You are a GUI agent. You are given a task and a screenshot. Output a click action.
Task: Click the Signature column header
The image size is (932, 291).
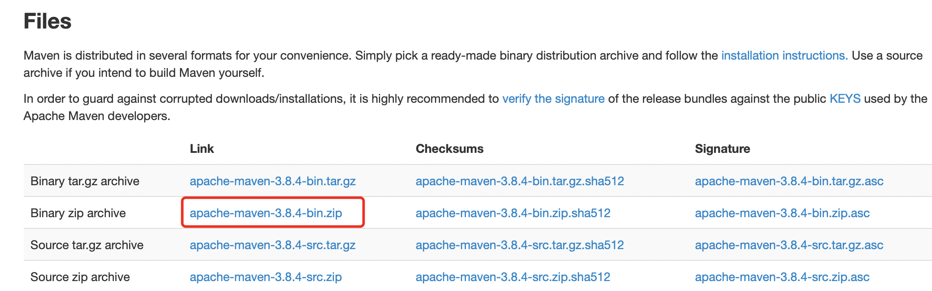coord(722,149)
